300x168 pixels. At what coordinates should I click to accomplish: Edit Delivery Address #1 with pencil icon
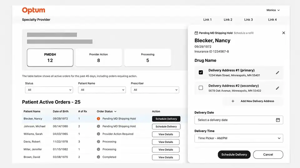coord(277,72)
